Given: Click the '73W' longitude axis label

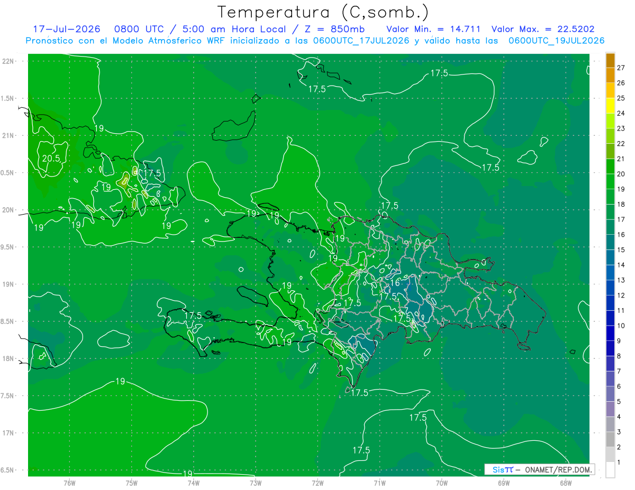Looking at the screenshot, I should [256, 482].
